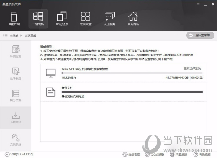Image resolution: width=217 pixels, height=158 pixels.
Task: Click the version V icon in the status bar
Action: tap(7, 155)
